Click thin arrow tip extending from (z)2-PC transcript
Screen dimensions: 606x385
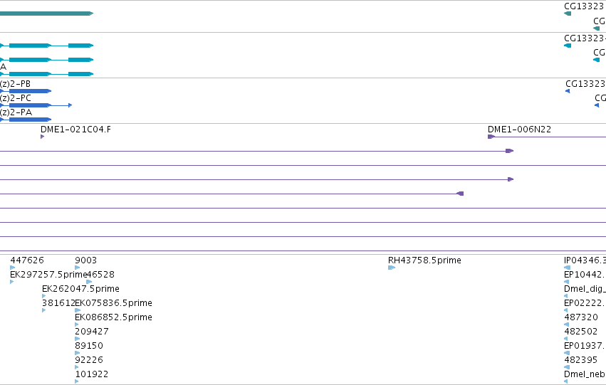click(x=70, y=105)
